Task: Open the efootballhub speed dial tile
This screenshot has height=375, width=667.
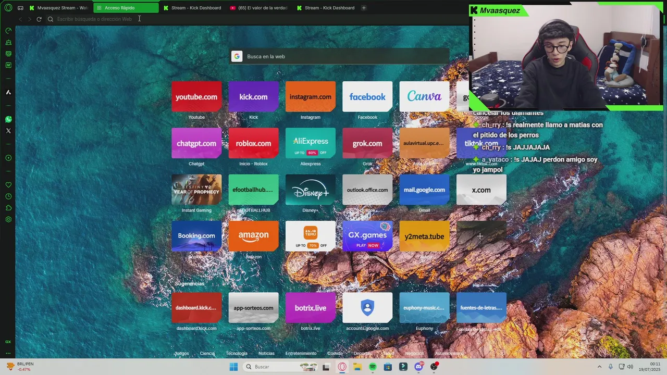Action: (253, 190)
